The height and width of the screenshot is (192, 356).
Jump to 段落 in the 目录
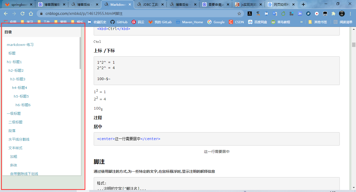click(x=12, y=131)
